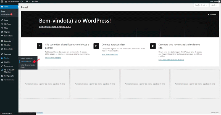Open the Novo menu in admin bar

point(36,2)
